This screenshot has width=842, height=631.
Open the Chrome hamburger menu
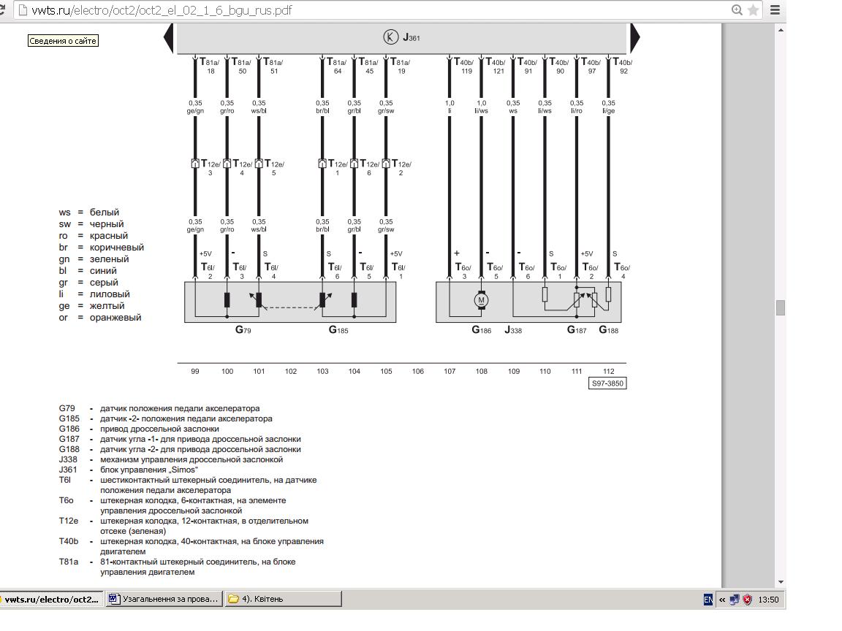(x=775, y=10)
